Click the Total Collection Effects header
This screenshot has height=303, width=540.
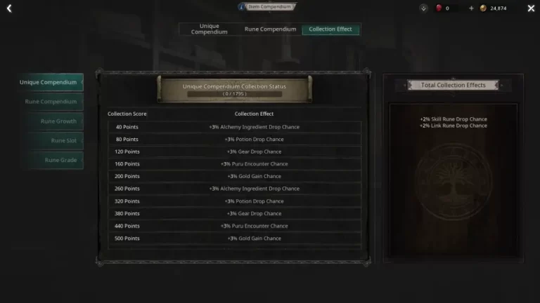tap(454, 85)
